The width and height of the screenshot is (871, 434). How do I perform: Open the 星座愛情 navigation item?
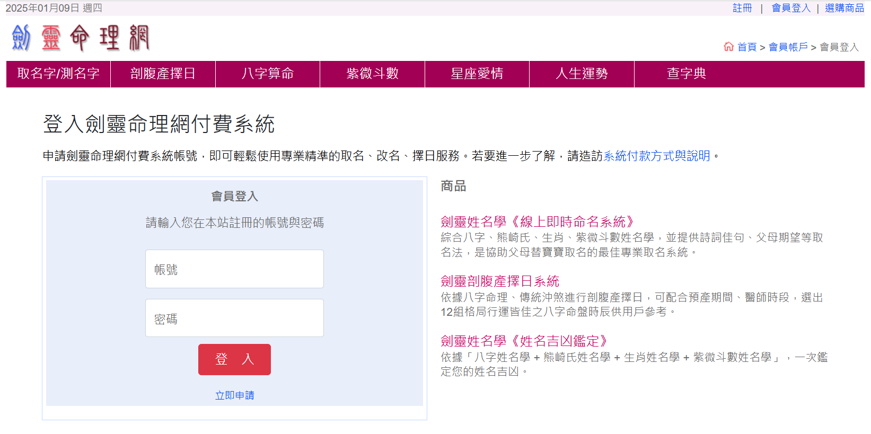click(x=477, y=74)
